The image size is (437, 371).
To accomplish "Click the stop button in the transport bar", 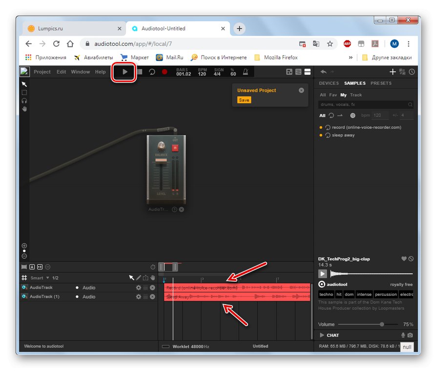I will [x=139, y=72].
